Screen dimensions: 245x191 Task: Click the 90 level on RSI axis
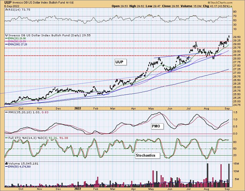tap(235, 11)
